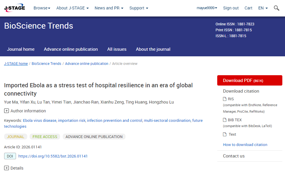Open the Support dropdown menu
The width and height of the screenshot is (285, 174).
click(x=139, y=8)
